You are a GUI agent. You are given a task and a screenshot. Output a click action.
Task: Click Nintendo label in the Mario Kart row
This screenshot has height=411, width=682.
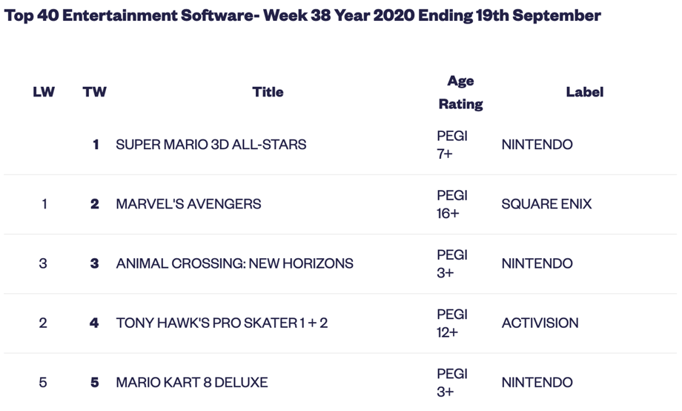coord(537,382)
